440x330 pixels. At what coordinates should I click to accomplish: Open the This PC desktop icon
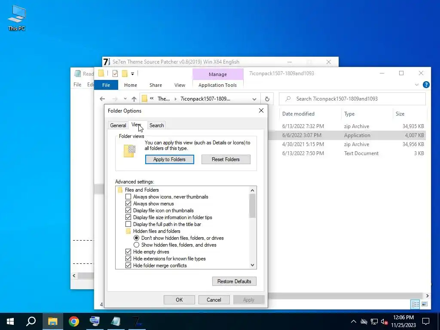pos(17,18)
